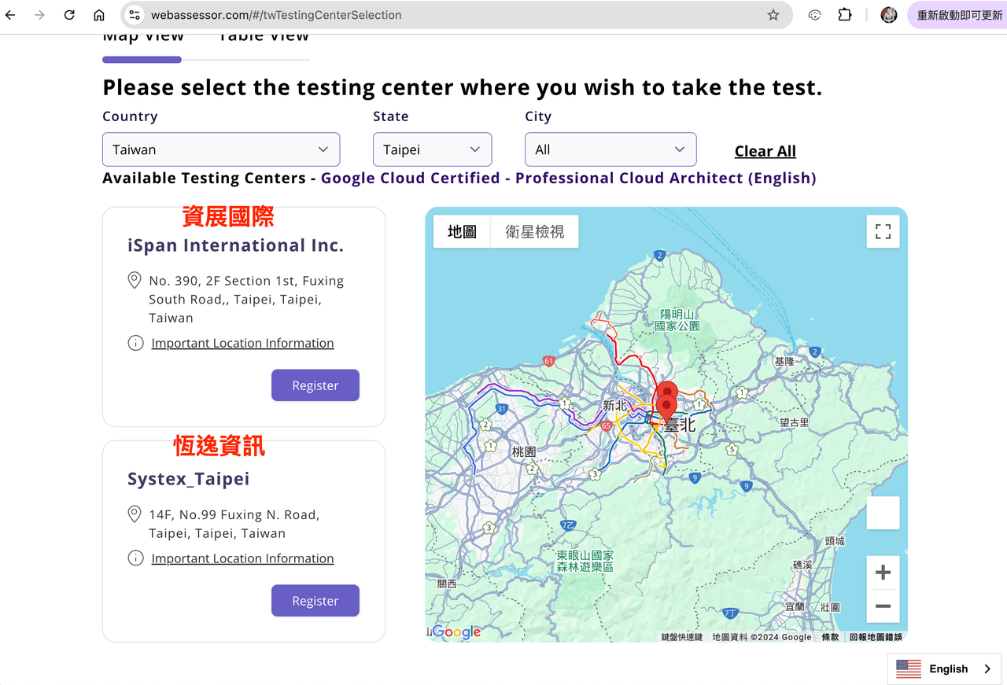Click the Clear All filters link

765,151
